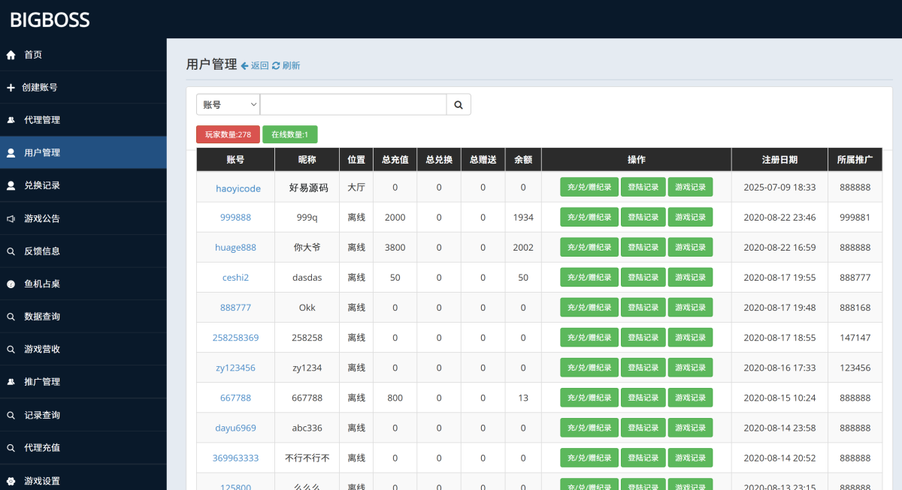Click the BIGBOSS logo
Image resolution: width=902 pixels, height=490 pixels.
(50, 20)
